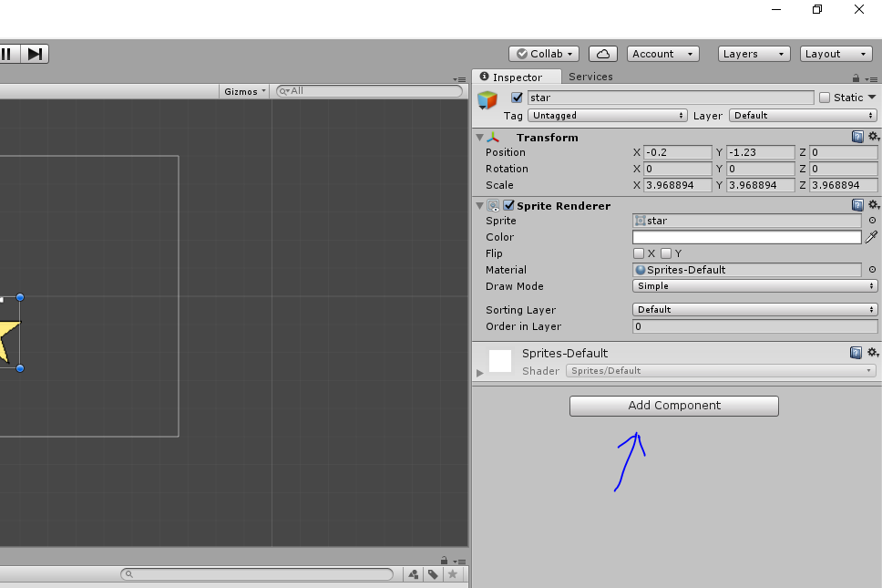Screen dimensions: 882x588
Task: Open Sprite Renderer help reference icon
Action: pos(857,205)
